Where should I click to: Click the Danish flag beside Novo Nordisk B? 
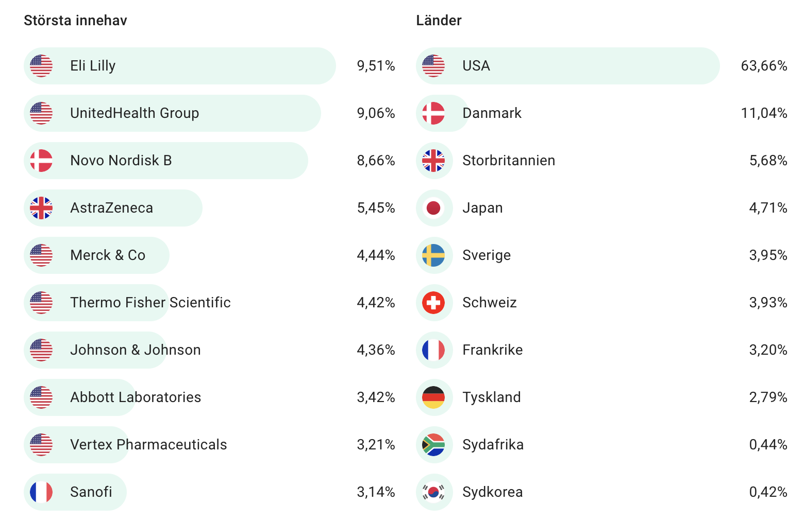(x=41, y=161)
